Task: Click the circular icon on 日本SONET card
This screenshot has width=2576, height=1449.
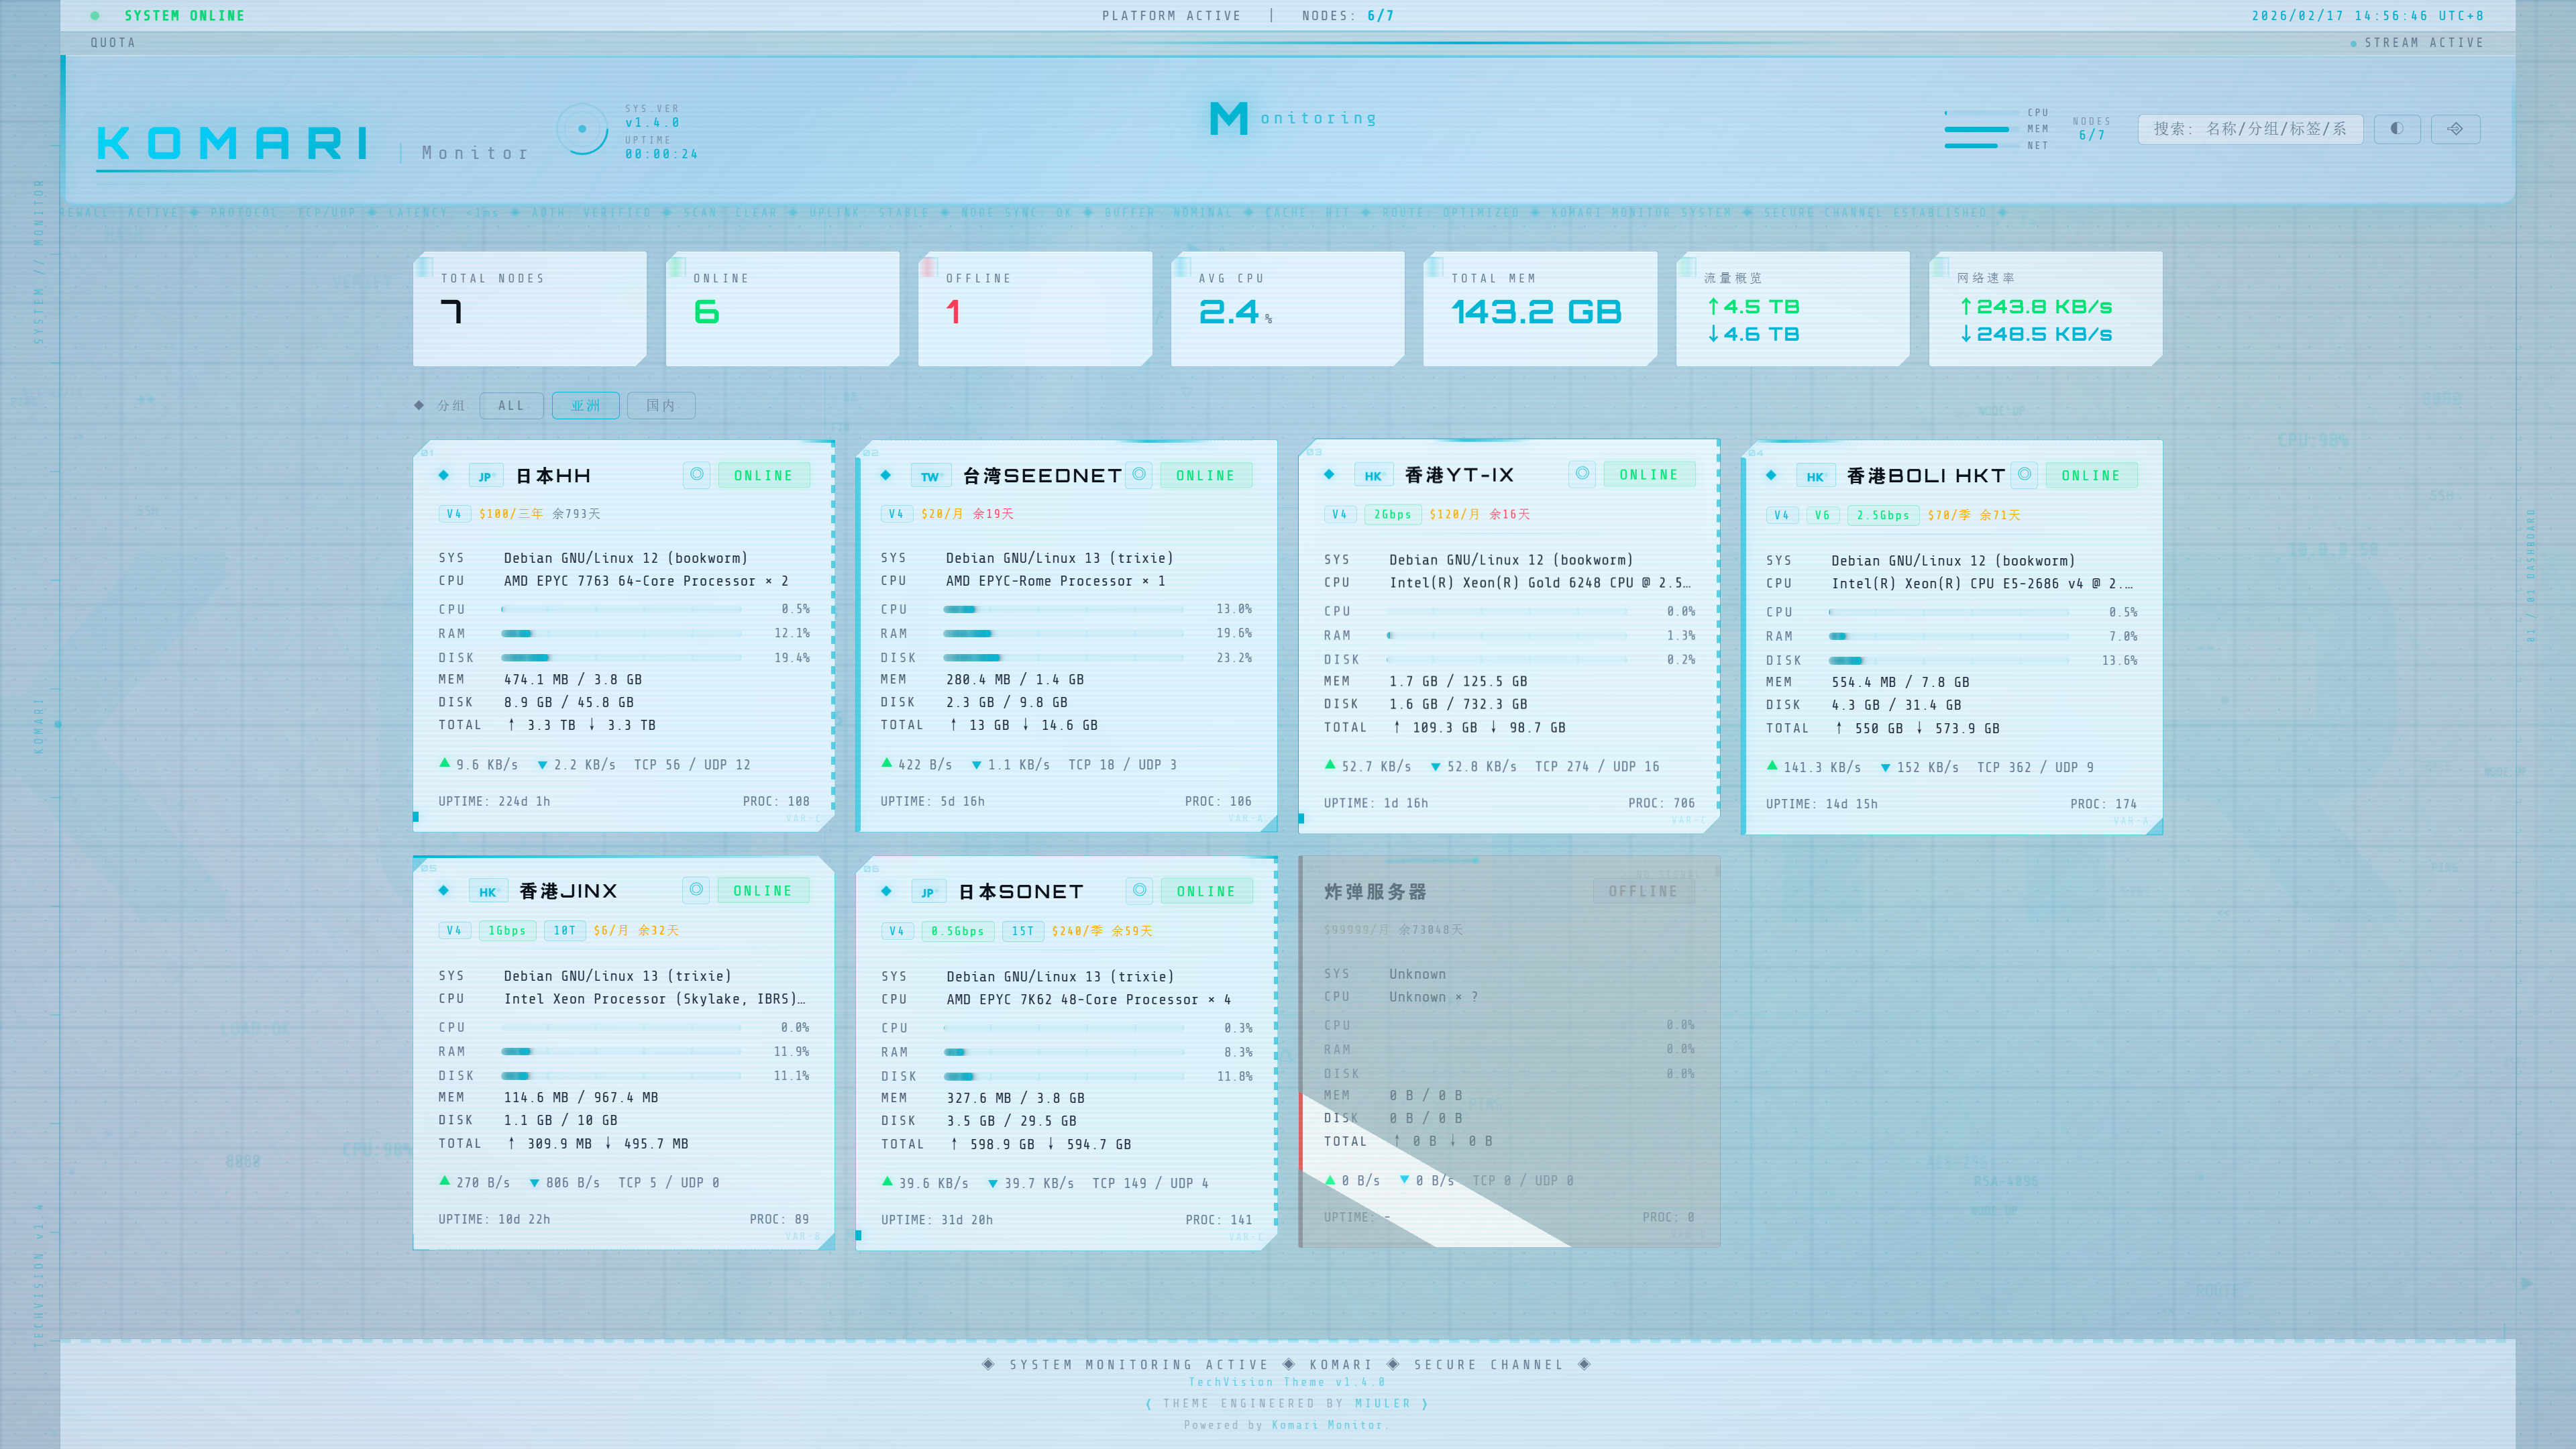Action: click(x=1139, y=891)
